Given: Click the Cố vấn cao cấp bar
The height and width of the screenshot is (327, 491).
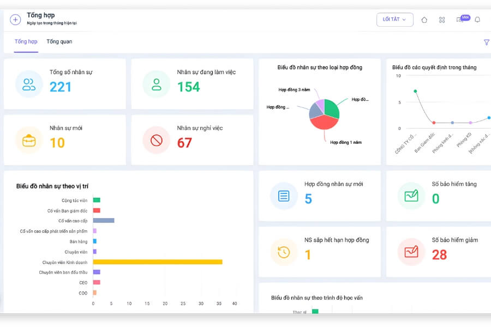Looking at the screenshot, I should pyautogui.click(x=103, y=221).
